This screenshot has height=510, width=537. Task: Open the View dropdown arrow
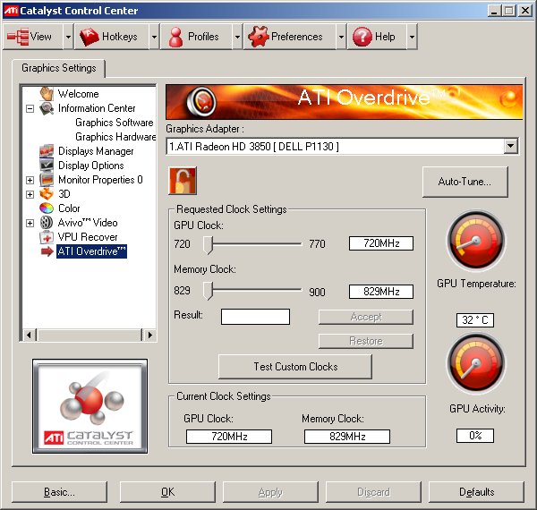pos(69,37)
